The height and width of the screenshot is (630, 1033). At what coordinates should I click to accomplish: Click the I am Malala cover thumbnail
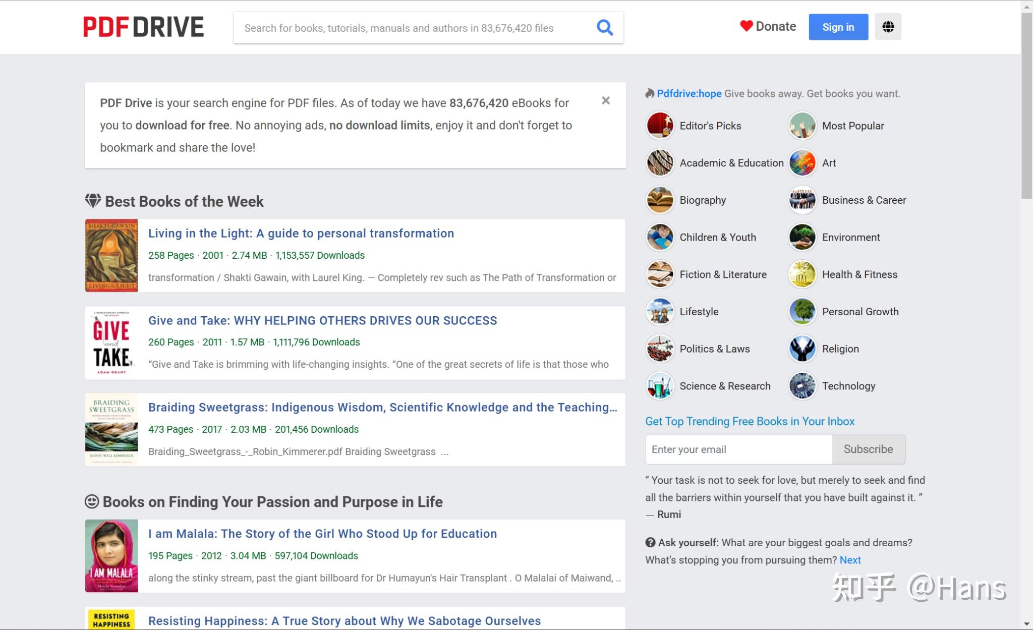coord(111,555)
